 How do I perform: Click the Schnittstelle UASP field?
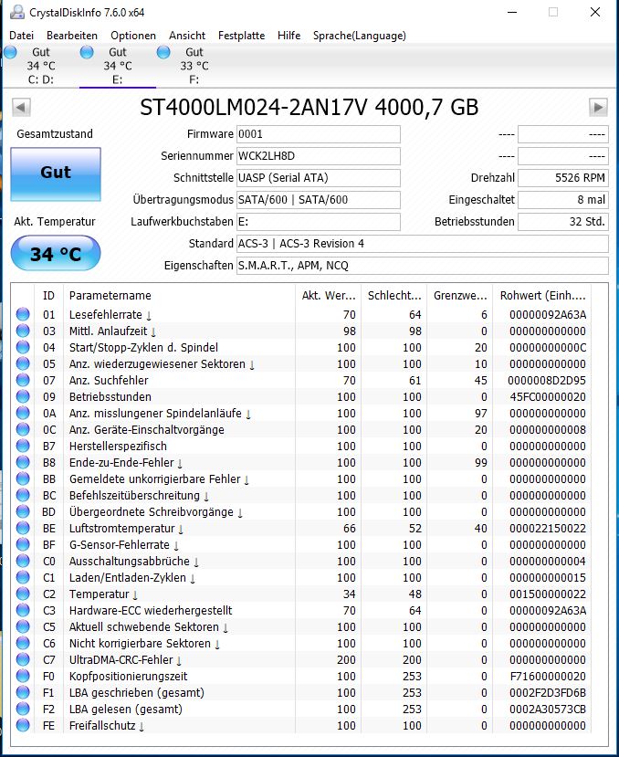point(319,178)
